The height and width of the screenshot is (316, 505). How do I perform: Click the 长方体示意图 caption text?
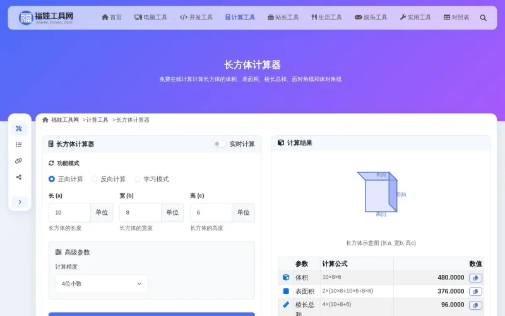381,243
